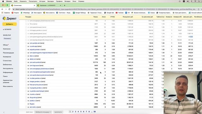
Task: Expand the Яндекс row plus
Action: click(28, 104)
